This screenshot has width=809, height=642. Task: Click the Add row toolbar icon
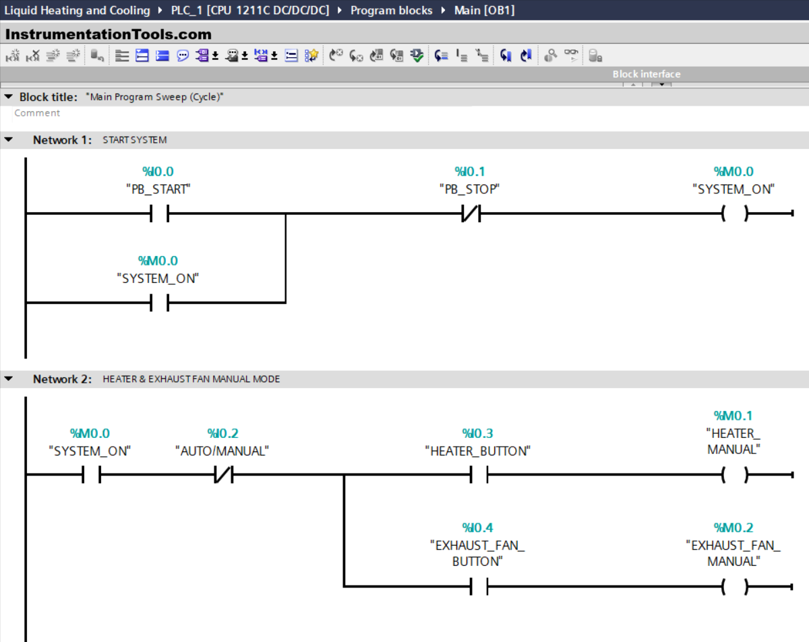[73, 56]
